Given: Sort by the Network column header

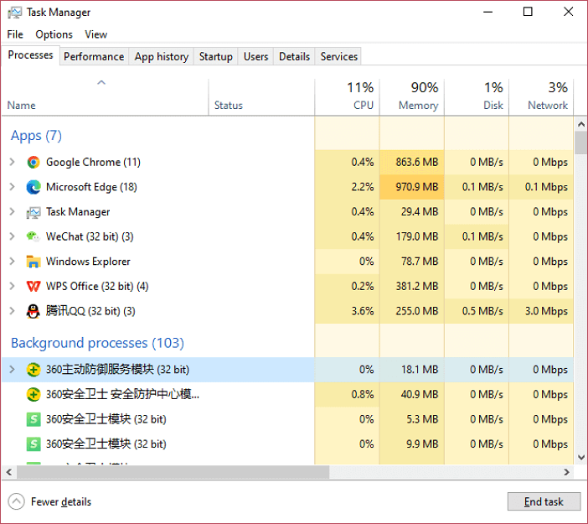Looking at the screenshot, I should (x=541, y=97).
